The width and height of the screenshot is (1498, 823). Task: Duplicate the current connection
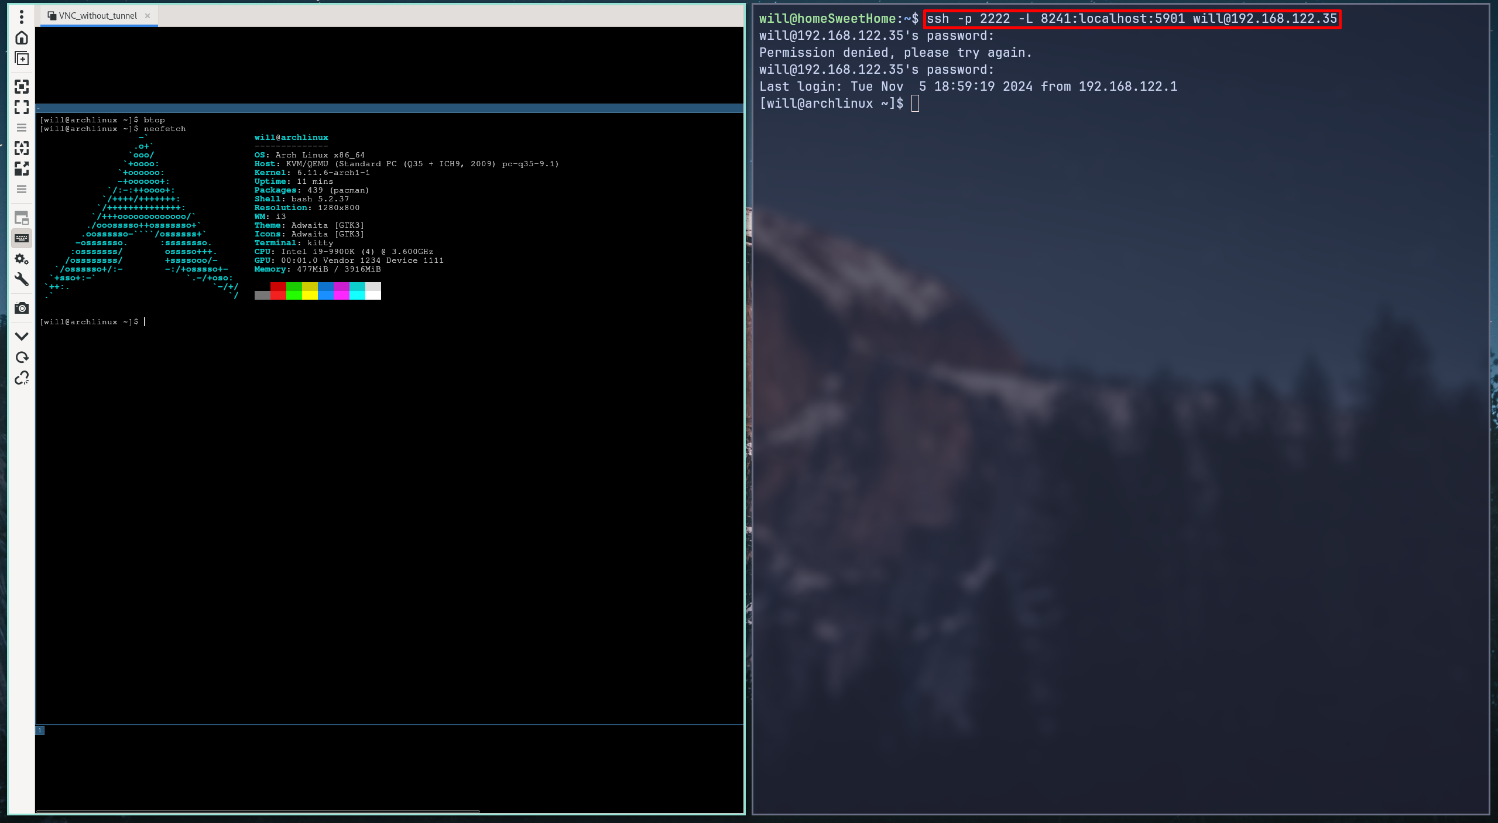(x=21, y=58)
